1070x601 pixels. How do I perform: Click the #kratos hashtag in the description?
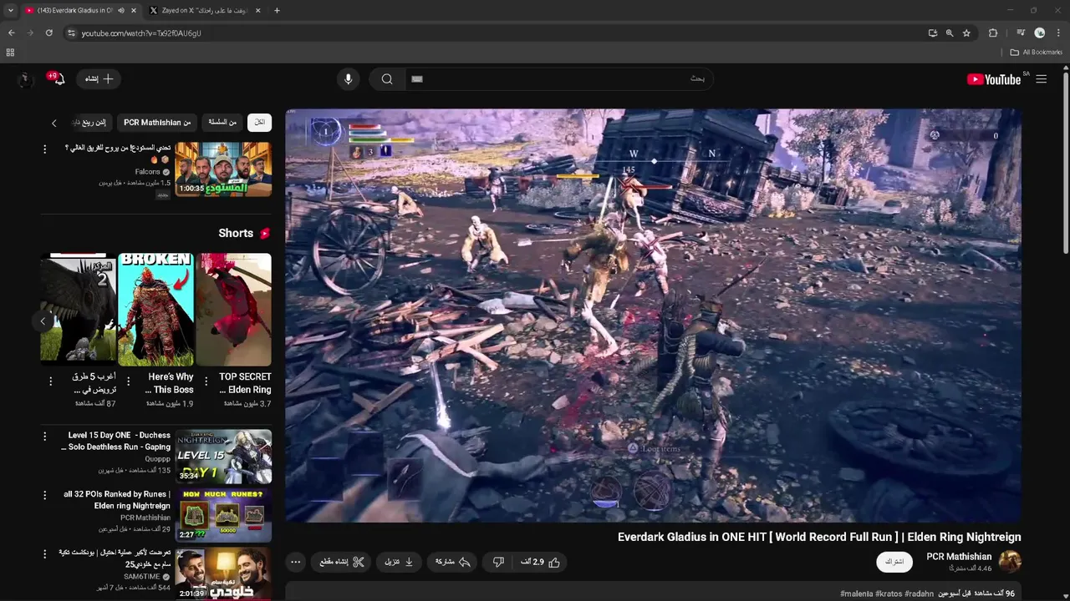click(x=887, y=593)
